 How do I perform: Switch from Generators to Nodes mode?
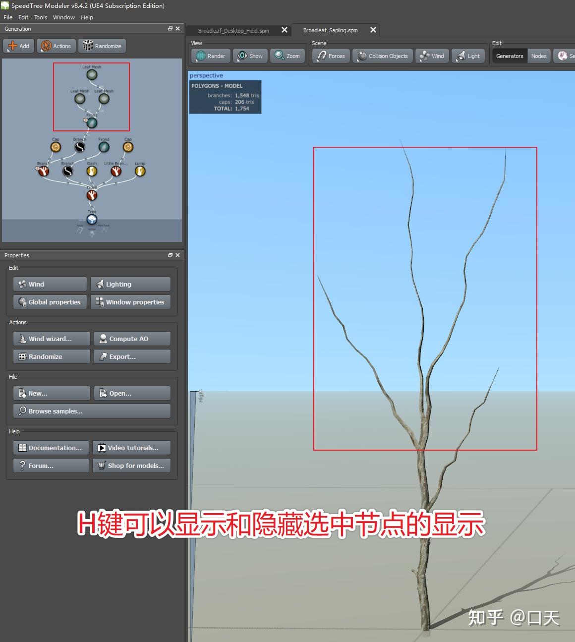(539, 56)
